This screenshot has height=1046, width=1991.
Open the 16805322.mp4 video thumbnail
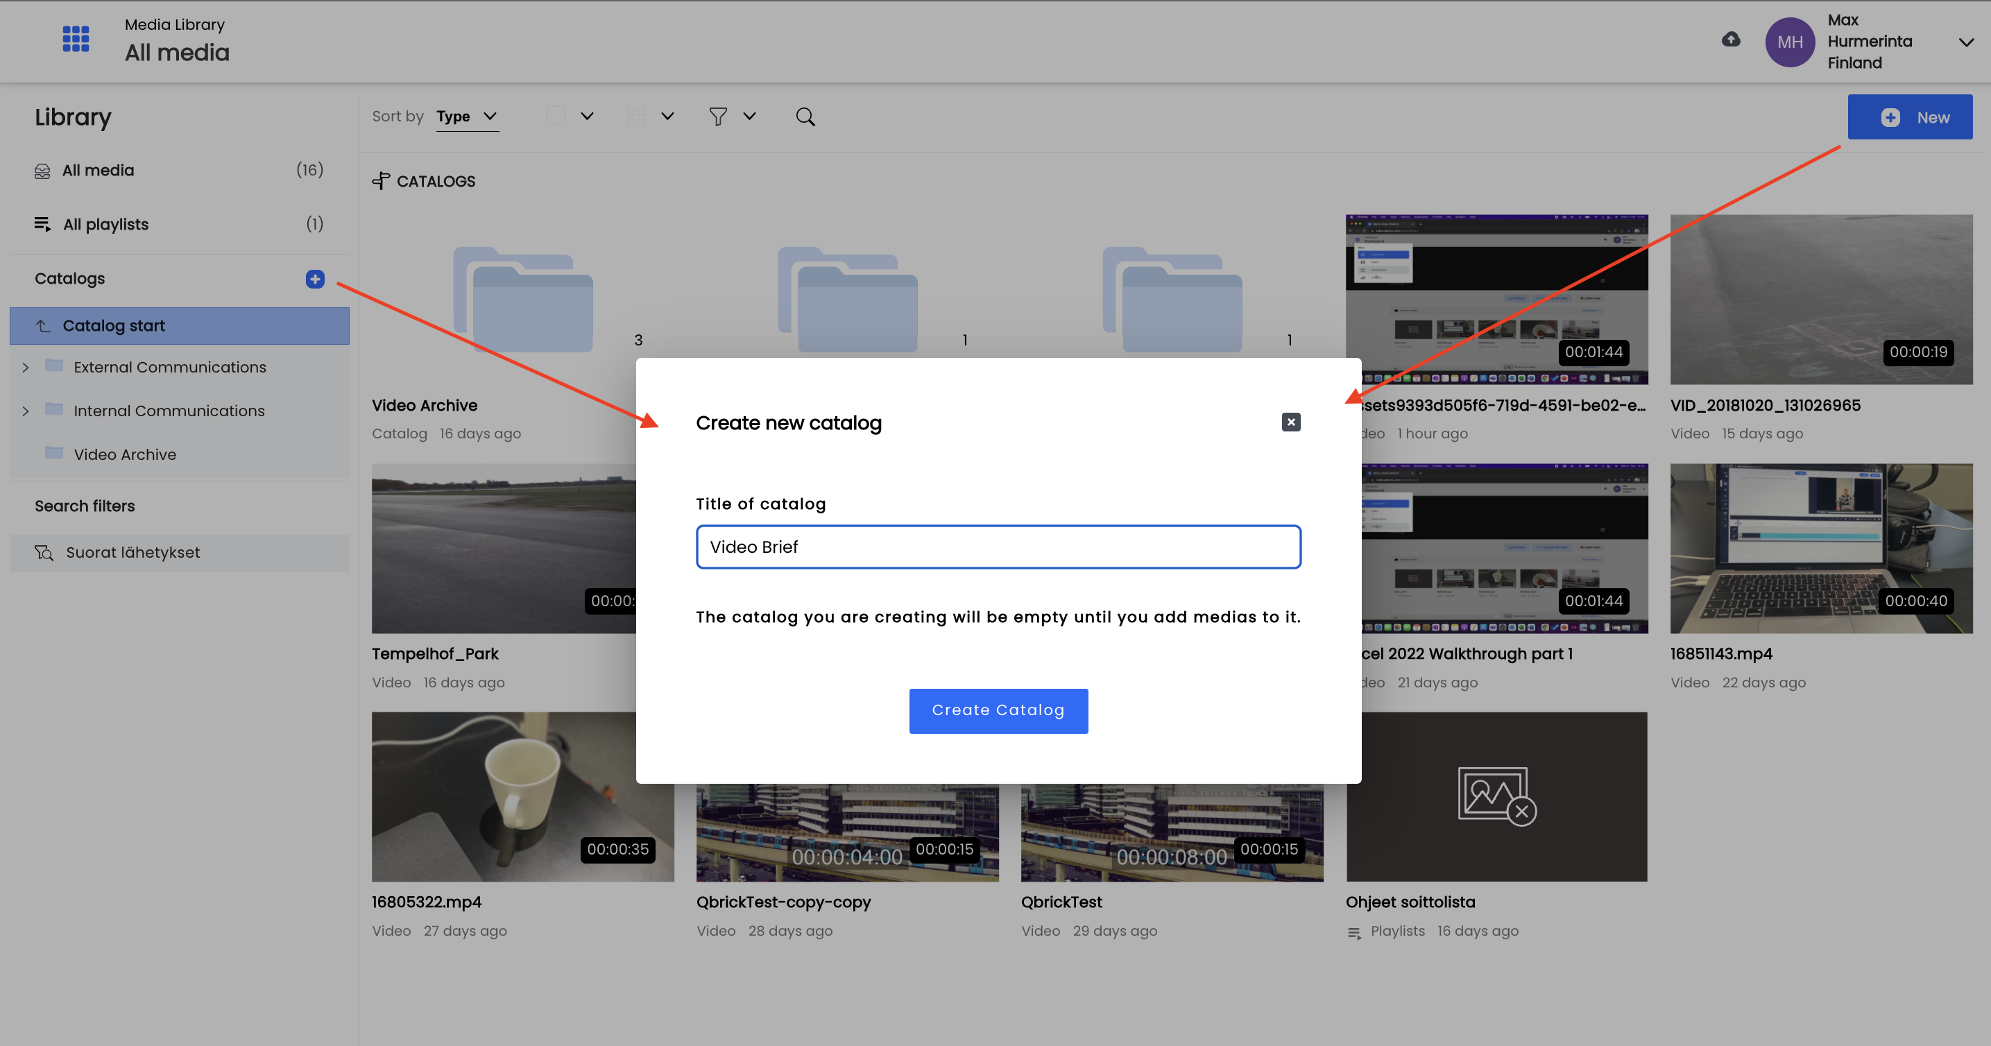(x=522, y=796)
